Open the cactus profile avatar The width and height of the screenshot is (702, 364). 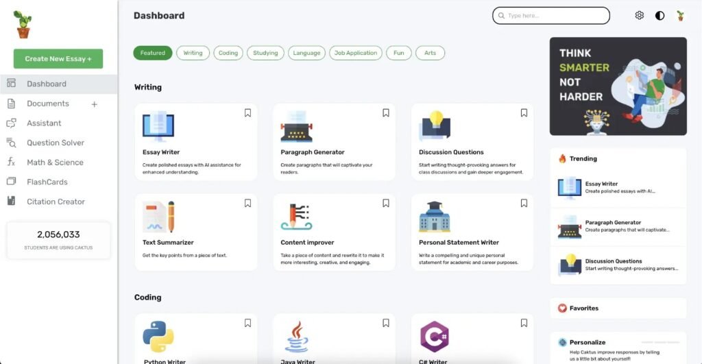point(680,15)
